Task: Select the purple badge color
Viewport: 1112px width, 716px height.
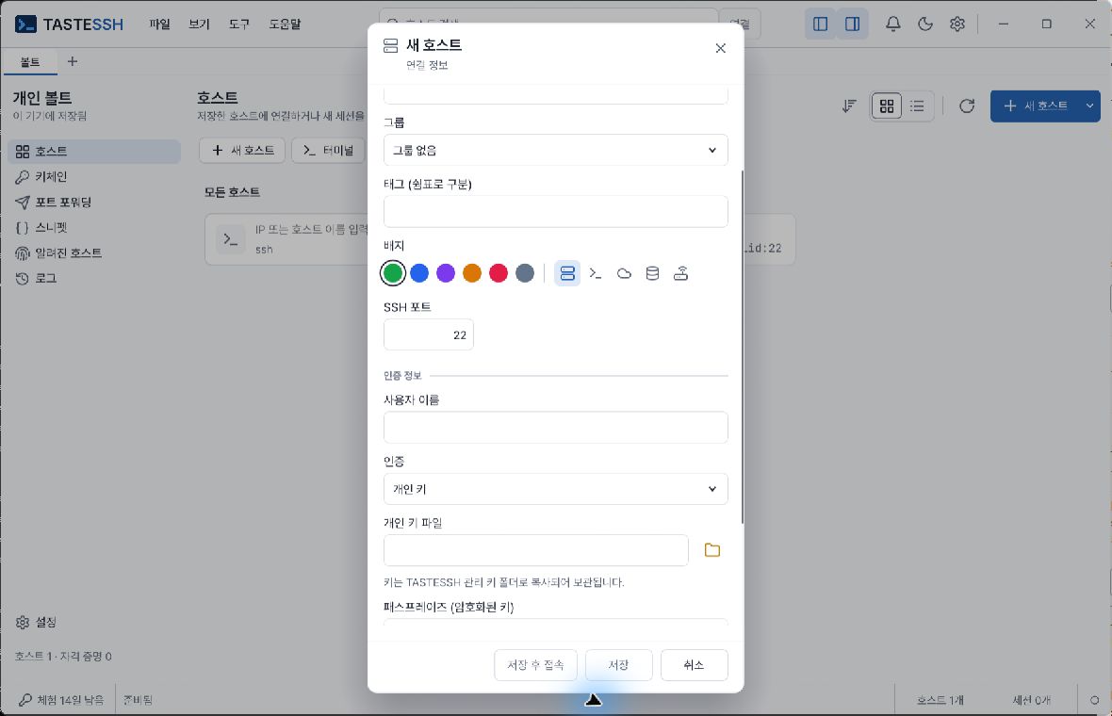Action: pyautogui.click(x=446, y=273)
